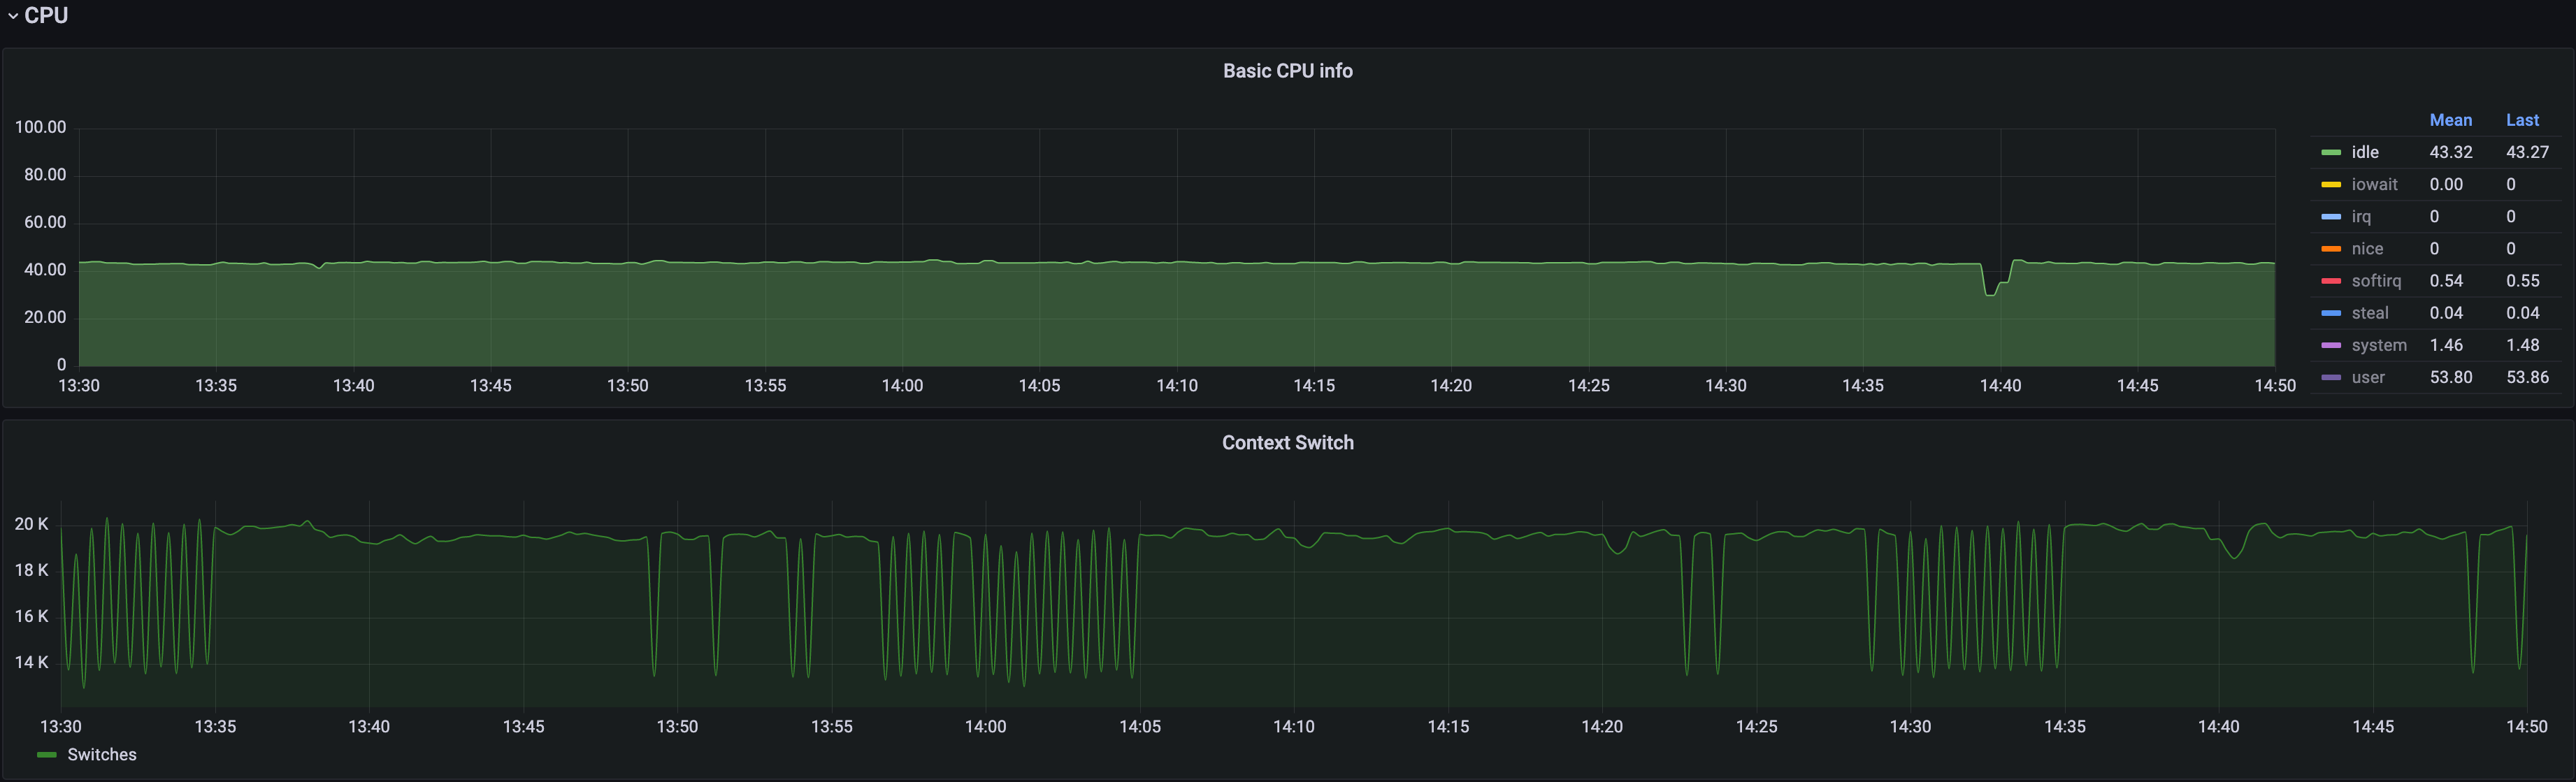Screen dimensions: 2576x782
Task: Click the 14:50 x-axis label in Basic CPU info
Action: click(2274, 386)
